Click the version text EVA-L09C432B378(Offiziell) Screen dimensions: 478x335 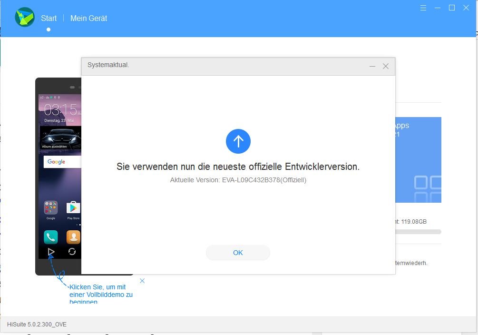pos(264,180)
